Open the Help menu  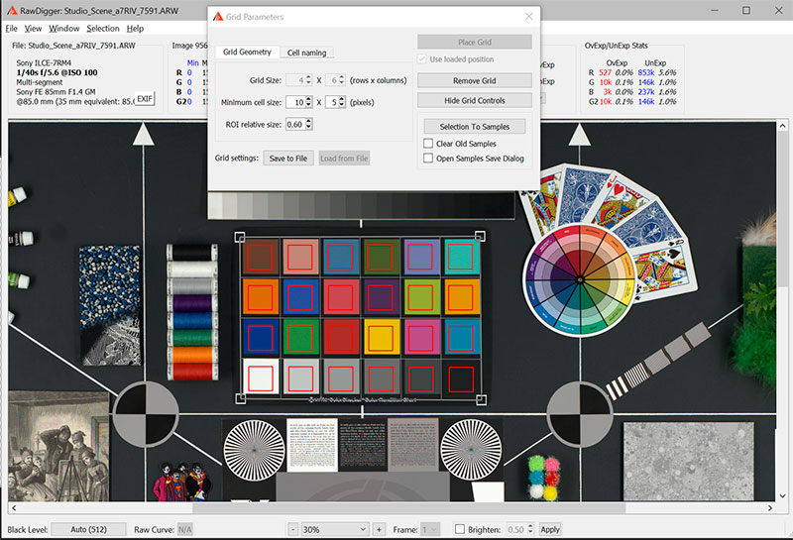[135, 29]
